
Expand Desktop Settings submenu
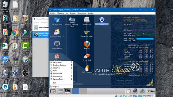coord(61,65)
